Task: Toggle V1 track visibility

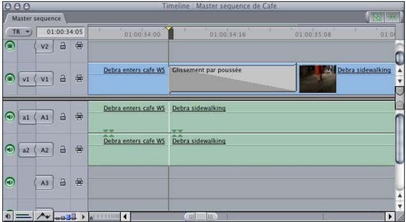Action: [10, 79]
